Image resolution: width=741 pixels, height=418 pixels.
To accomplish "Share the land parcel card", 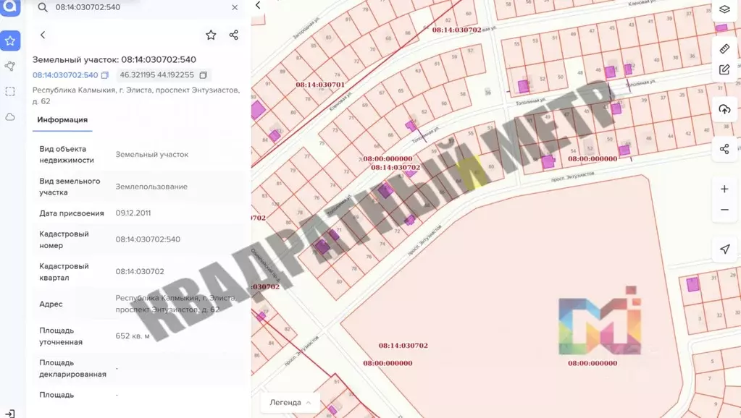I will point(233,35).
